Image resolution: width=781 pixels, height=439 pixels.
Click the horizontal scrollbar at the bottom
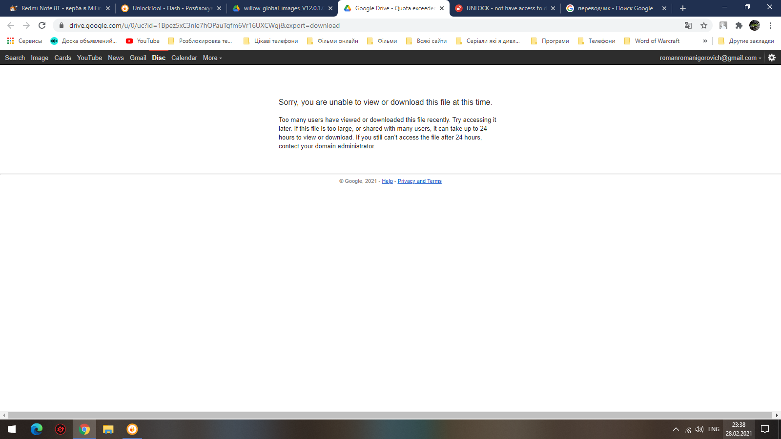(x=390, y=415)
